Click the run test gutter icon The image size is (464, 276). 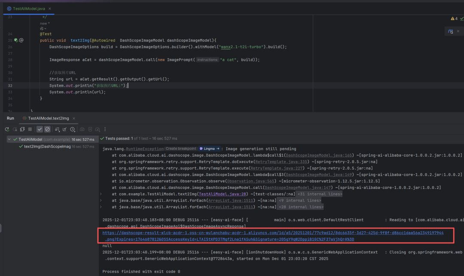(x=16, y=40)
